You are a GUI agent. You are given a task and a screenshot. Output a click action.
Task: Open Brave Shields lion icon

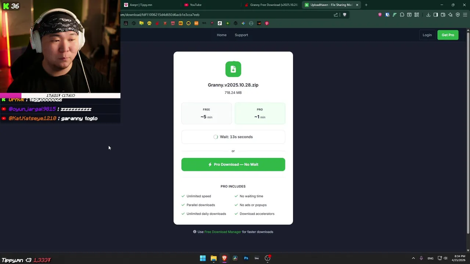[344, 15]
